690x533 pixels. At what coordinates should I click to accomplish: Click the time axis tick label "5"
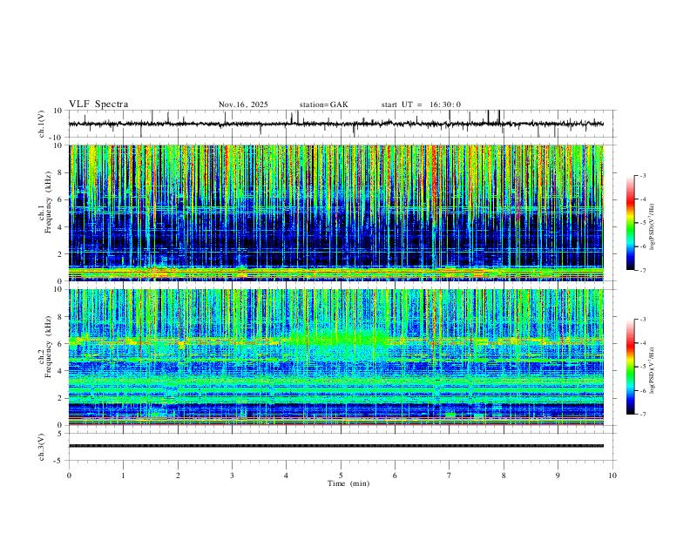(341, 476)
